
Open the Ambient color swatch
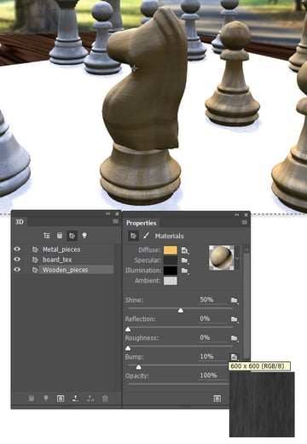click(171, 281)
